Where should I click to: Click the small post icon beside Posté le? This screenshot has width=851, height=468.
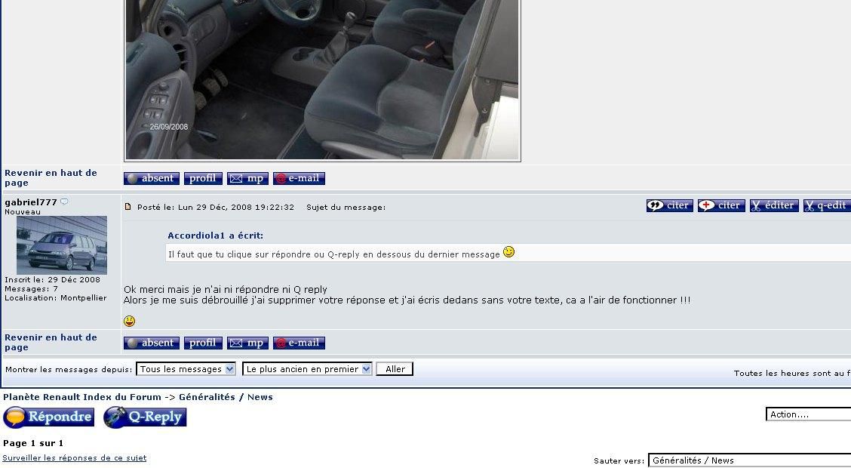coord(128,206)
